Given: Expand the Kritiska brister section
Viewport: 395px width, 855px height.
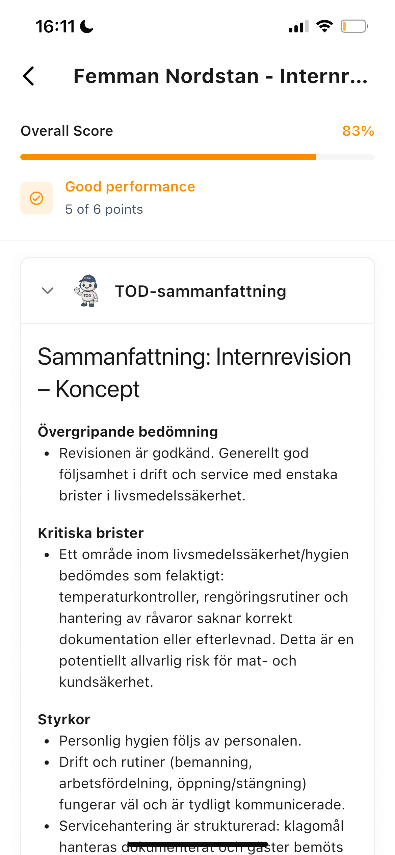Looking at the screenshot, I should [91, 532].
